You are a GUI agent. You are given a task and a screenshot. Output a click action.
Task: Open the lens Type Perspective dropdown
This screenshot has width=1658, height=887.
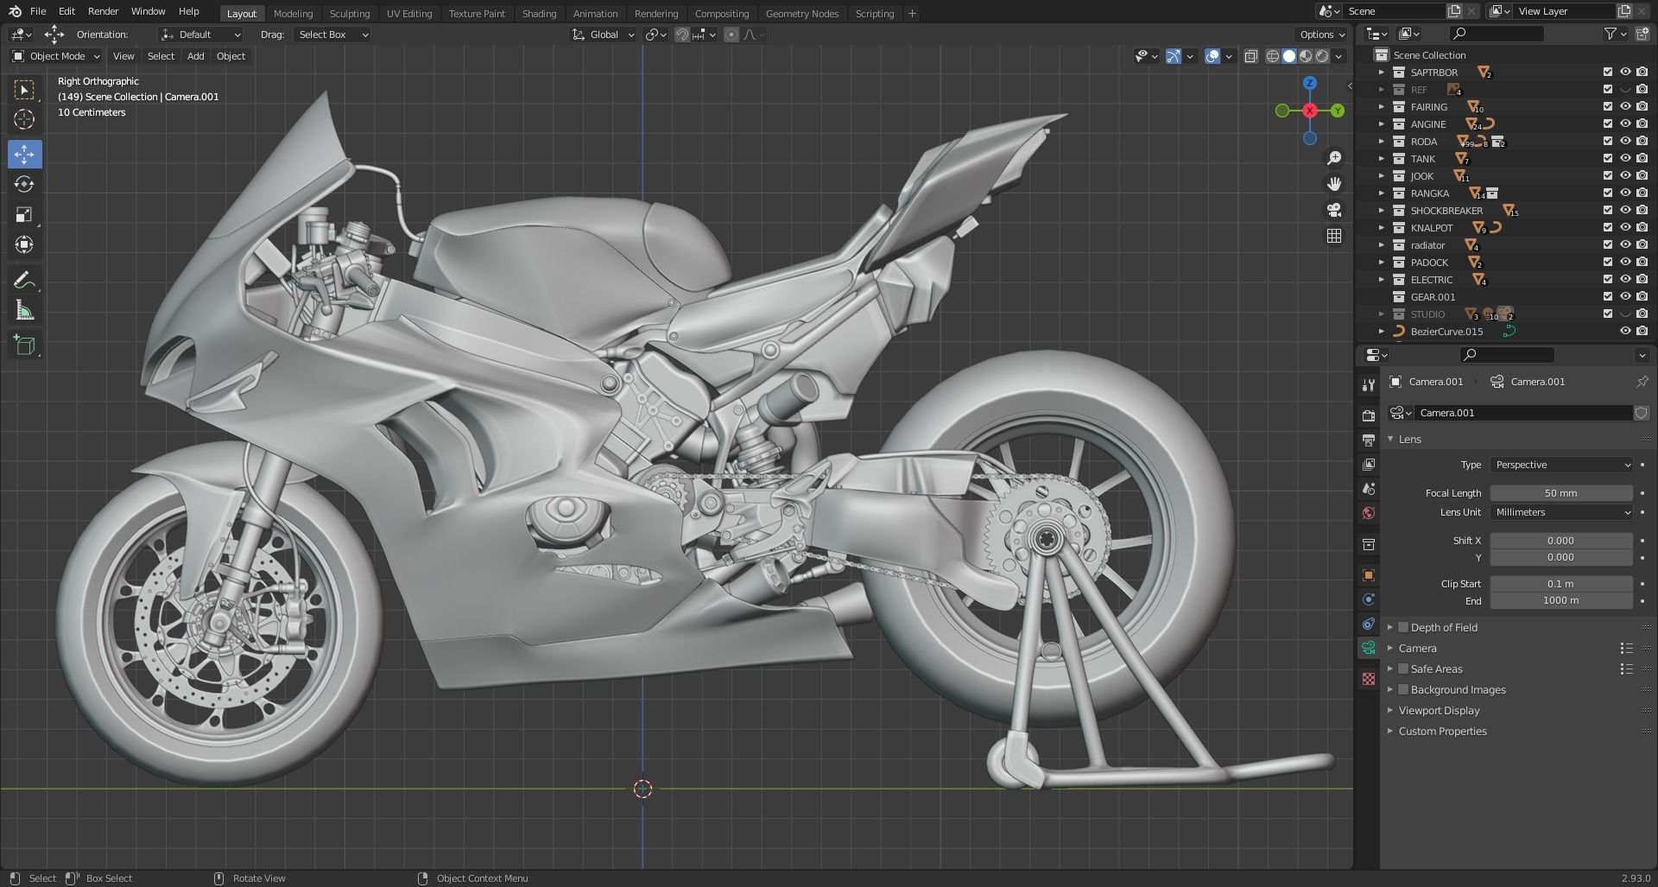pyautogui.click(x=1561, y=465)
